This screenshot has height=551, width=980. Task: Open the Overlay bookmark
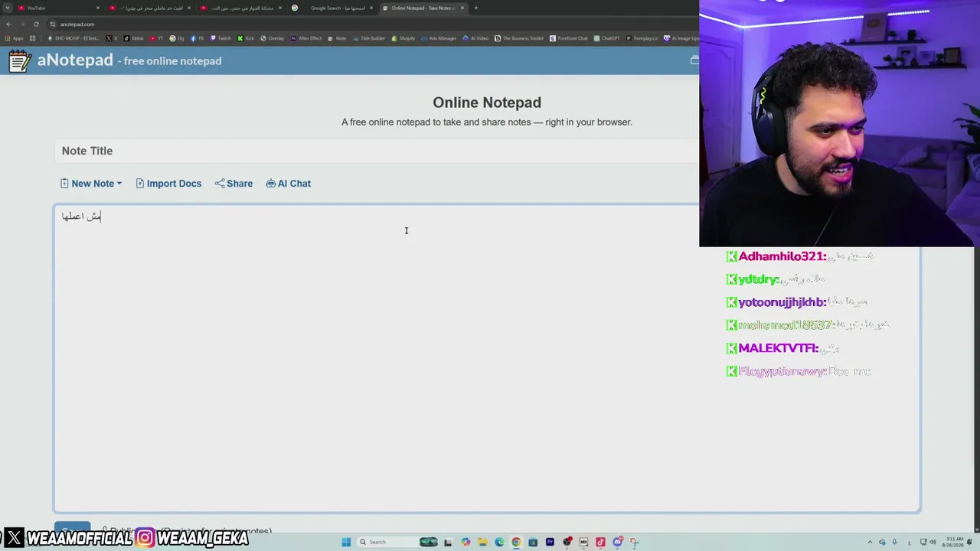point(273,38)
